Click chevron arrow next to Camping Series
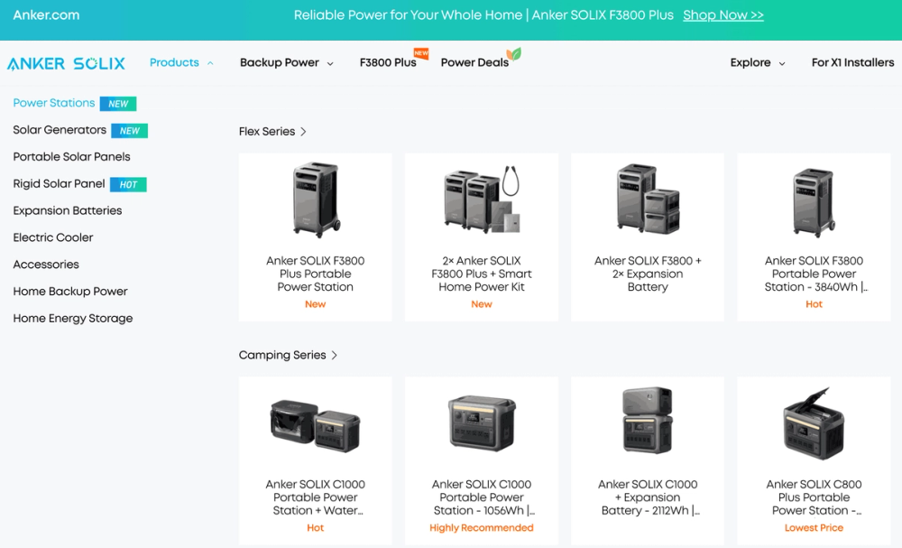The width and height of the screenshot is (902, 548). pyautogui.click(x=335, y=355)
